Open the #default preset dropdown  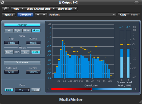(x=82, y=15)
